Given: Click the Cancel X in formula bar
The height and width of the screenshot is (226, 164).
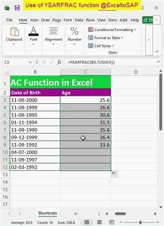Looking at the screenshot, I should tap(44, 62).
